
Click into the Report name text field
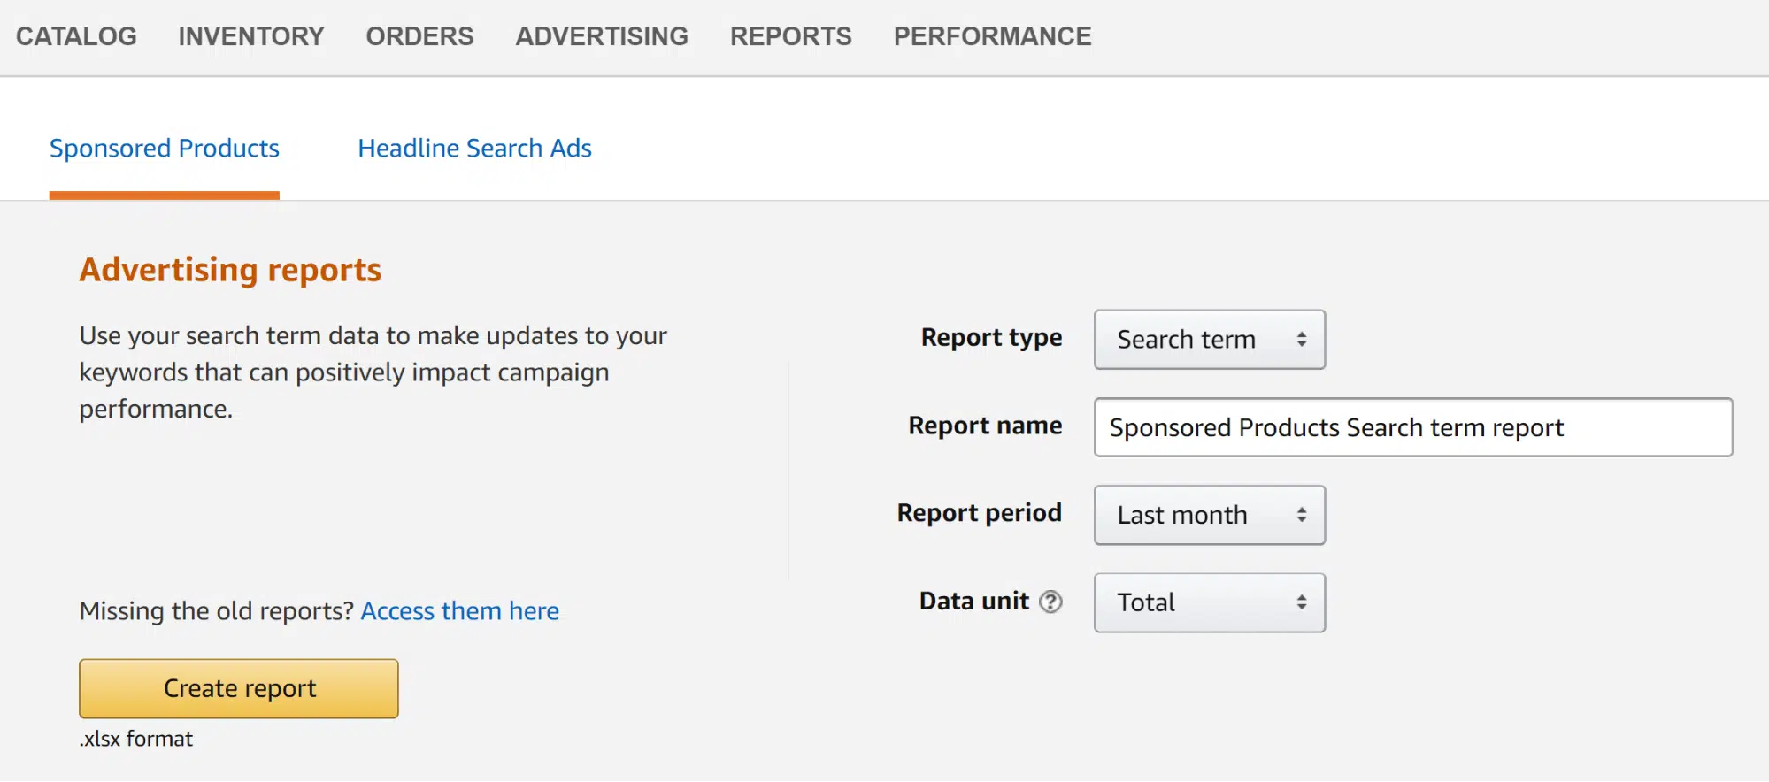[1412, 427]
